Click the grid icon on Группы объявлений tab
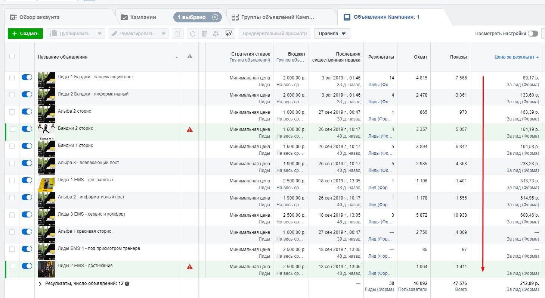The height and width of the screenshot is (298, 545). (x=235, y=17)
